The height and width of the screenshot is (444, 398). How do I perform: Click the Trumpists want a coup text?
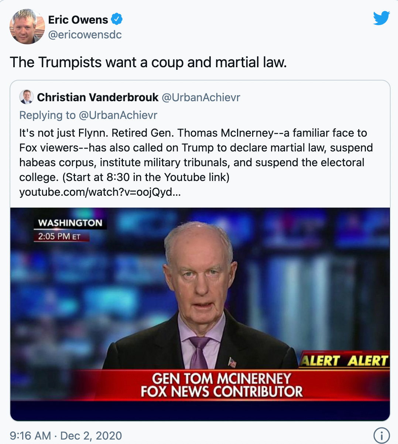point(148,62)
